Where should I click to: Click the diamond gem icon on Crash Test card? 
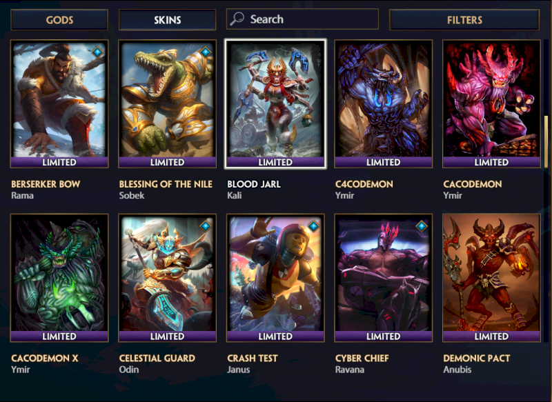coord(314,225)
